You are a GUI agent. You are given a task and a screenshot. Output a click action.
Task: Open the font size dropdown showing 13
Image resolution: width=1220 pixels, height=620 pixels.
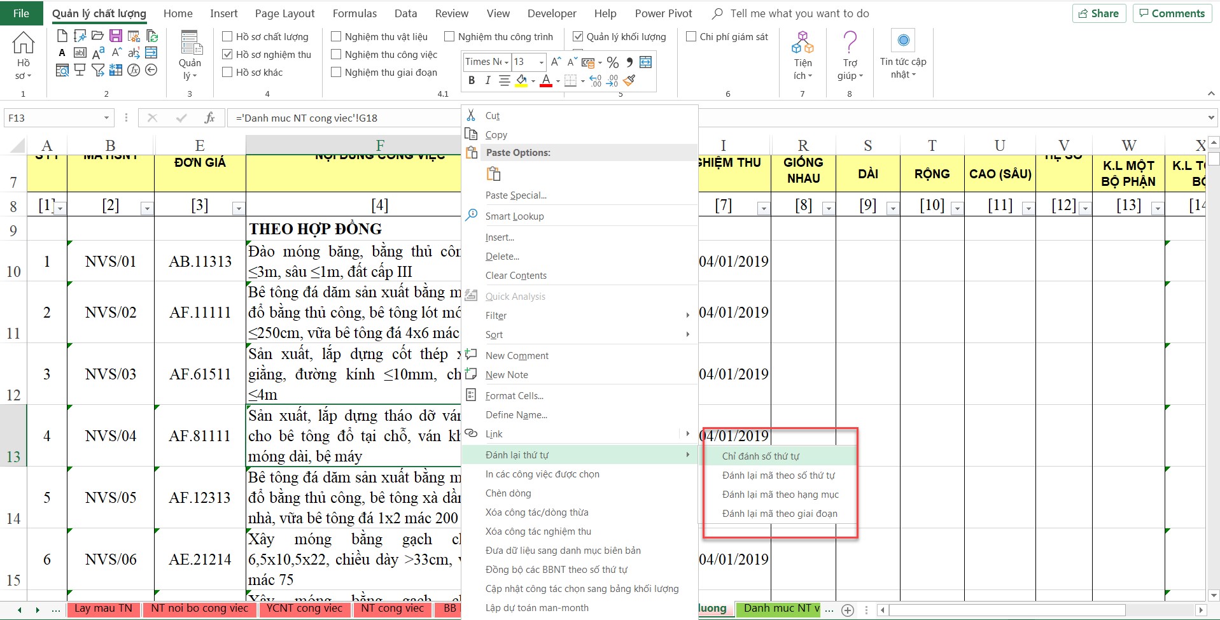tap(542, 62)
